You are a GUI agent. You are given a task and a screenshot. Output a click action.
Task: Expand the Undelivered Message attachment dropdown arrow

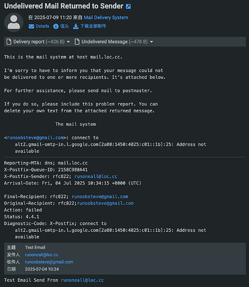[x=151, y=42]
